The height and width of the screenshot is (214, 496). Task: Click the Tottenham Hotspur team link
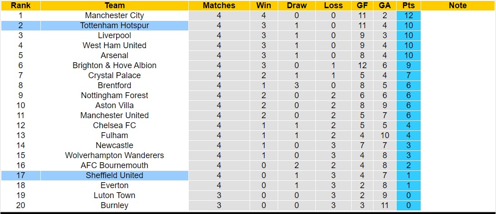(x=114, y=25)
